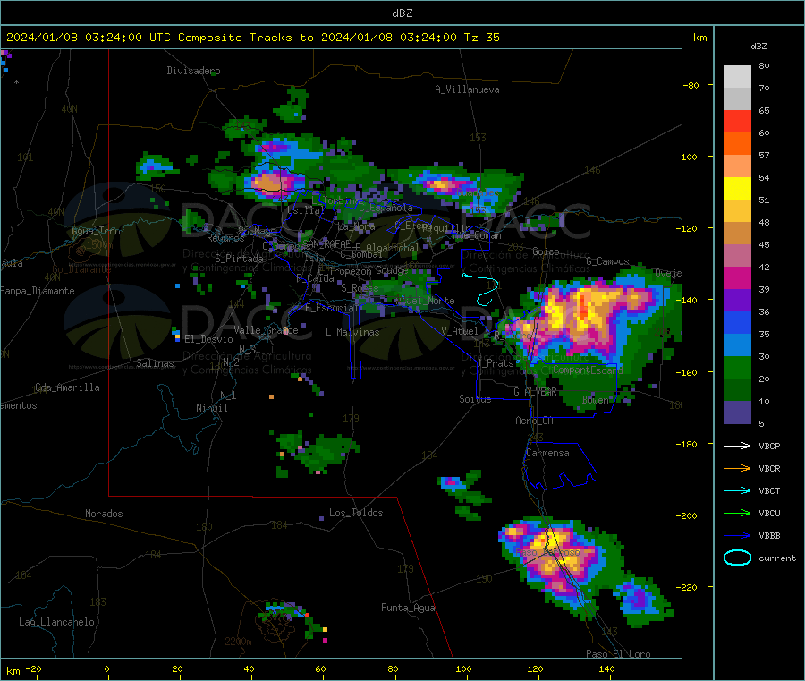The image size is (805, 681).
Task: Select the yellow 51-54 dBZ swatch
Action: tap(737, 189)
